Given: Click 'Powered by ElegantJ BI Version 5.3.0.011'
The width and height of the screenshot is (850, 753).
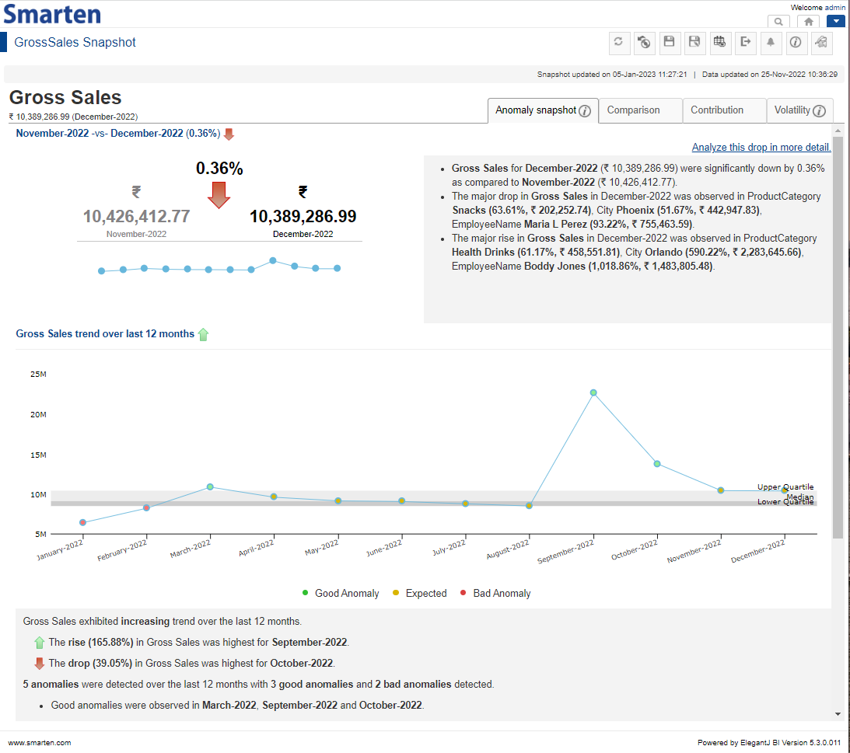Looking at the screenshot, I should tap(769, 743).
